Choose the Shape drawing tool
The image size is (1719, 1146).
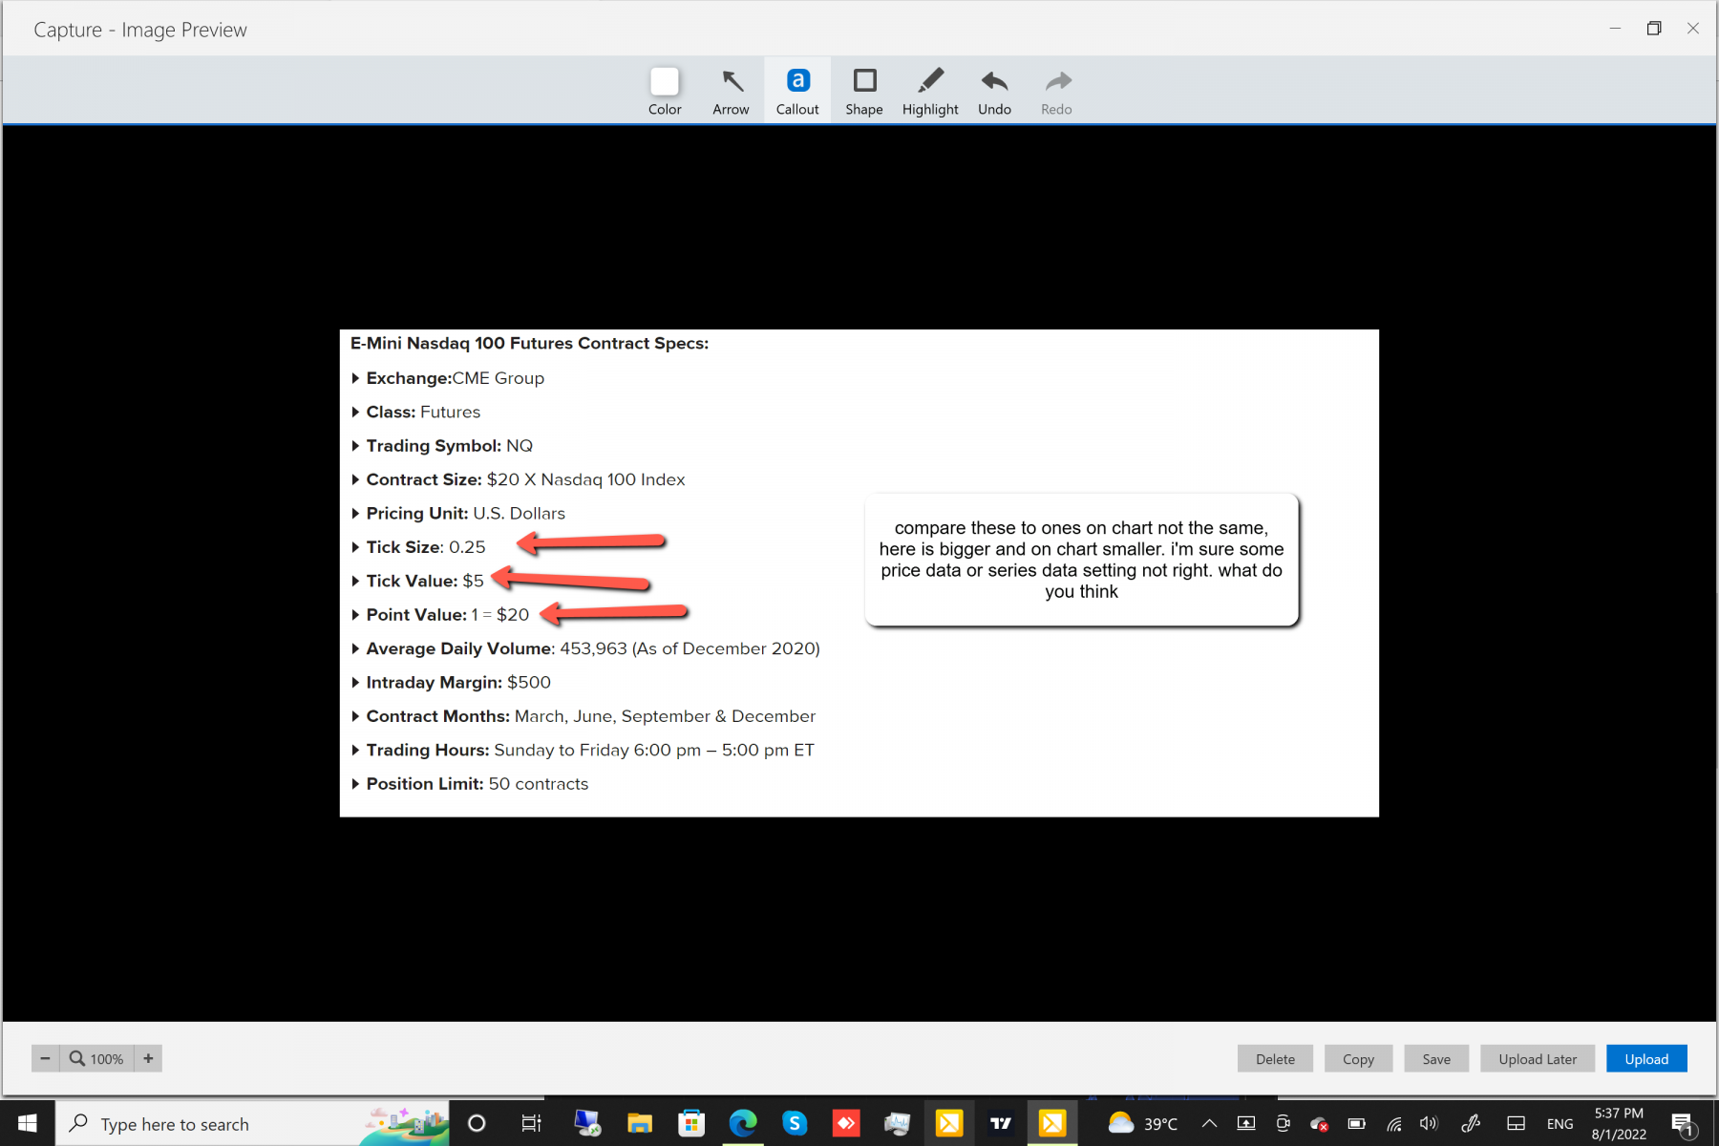(864, 92)
